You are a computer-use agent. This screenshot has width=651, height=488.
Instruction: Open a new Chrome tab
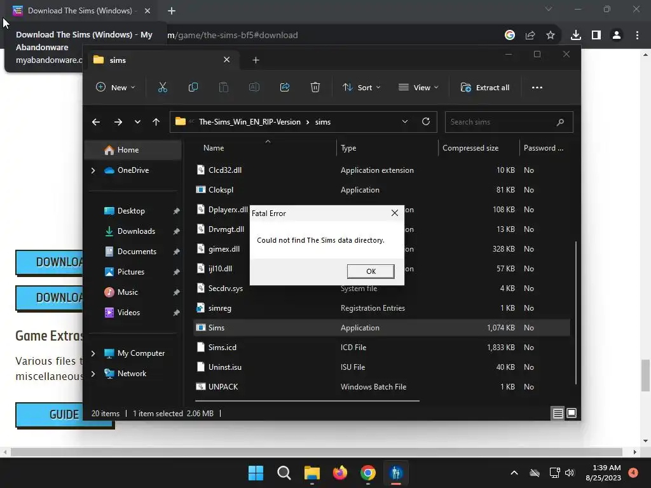[x=172, y=11]
